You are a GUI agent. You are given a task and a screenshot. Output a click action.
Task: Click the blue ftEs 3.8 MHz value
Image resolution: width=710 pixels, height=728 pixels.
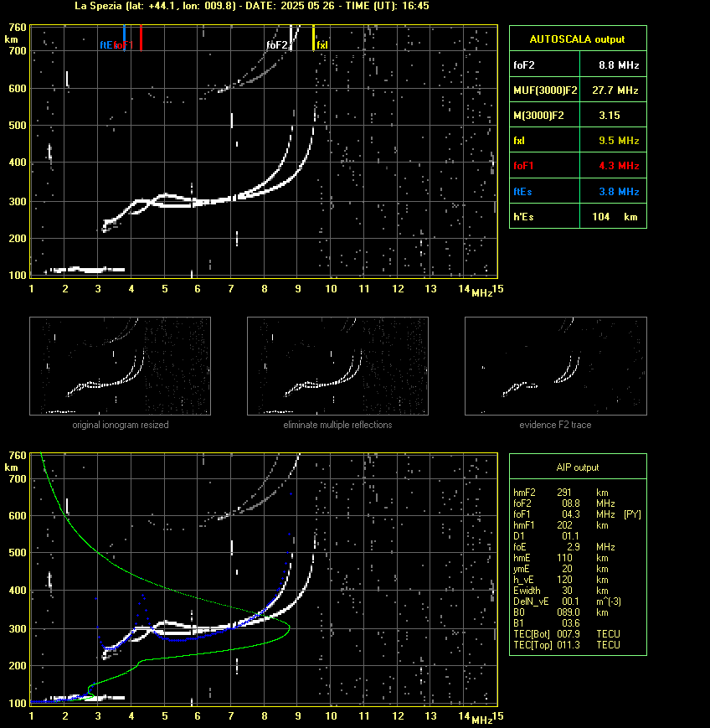[x=619, y=191]
